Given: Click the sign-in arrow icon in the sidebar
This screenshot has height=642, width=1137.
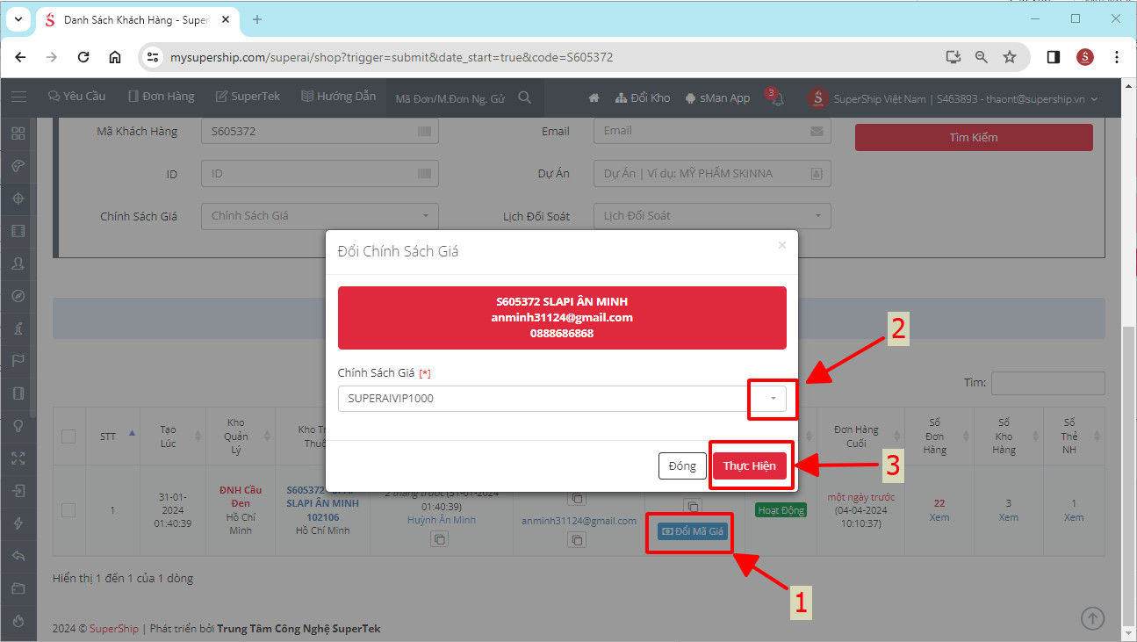Looking at the screenshot, I should [x=18, y=490].
